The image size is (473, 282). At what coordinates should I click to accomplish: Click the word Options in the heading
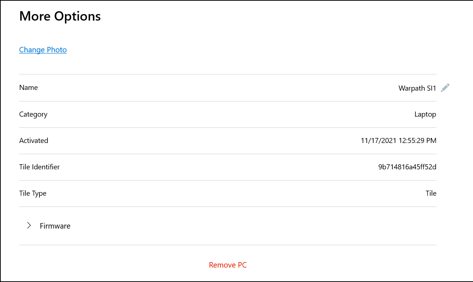pyautogui.click(x=77, y=16)
